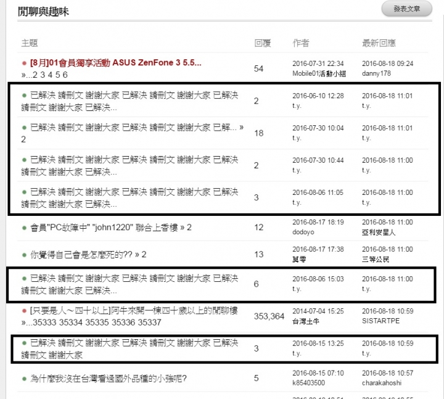Click the post date 2016-08-15 07:10

click(318, 373)
